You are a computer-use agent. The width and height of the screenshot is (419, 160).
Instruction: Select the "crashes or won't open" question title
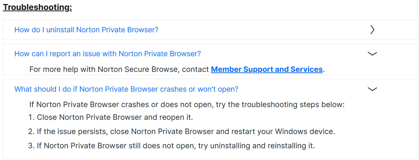126,89
